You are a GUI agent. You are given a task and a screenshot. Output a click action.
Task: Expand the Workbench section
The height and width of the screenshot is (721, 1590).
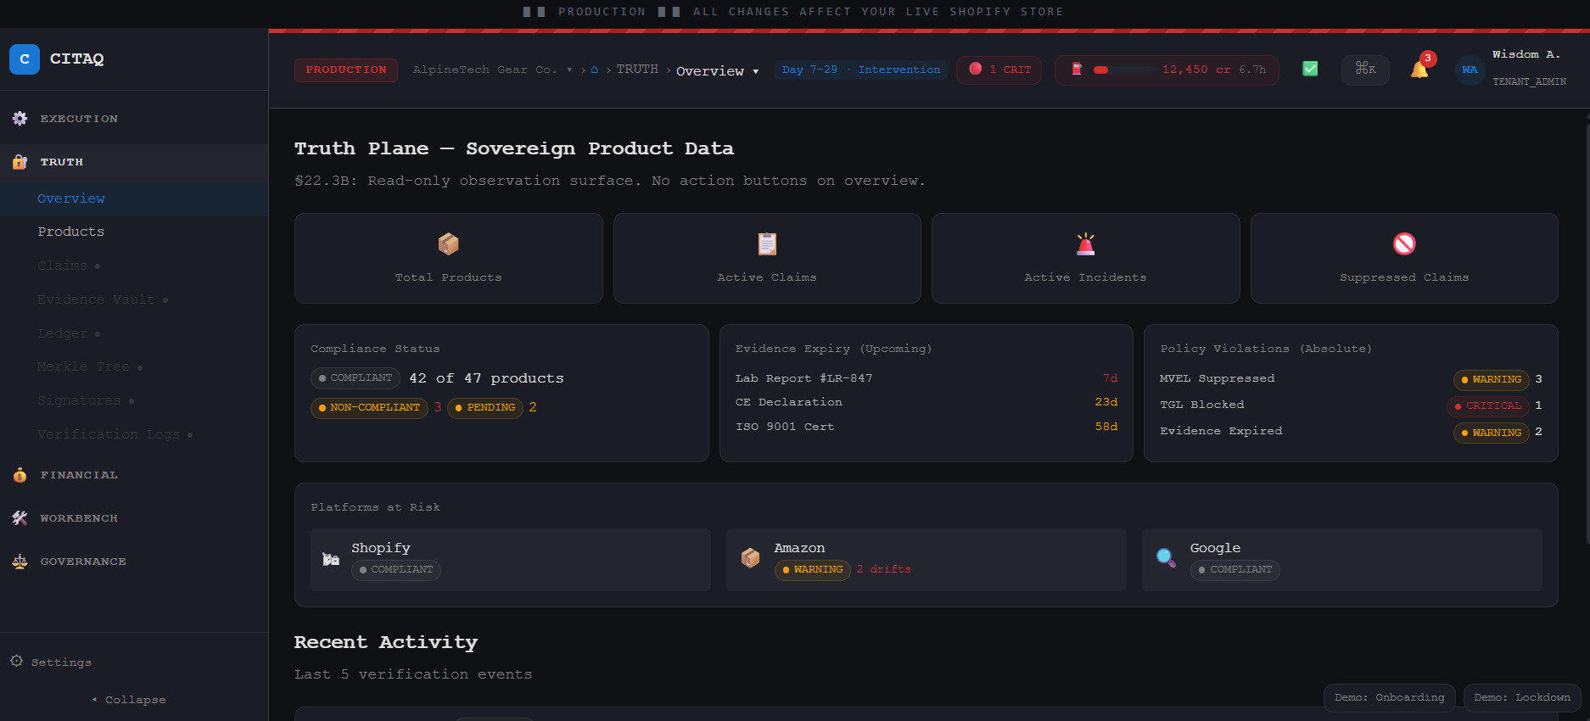point(134,518)
